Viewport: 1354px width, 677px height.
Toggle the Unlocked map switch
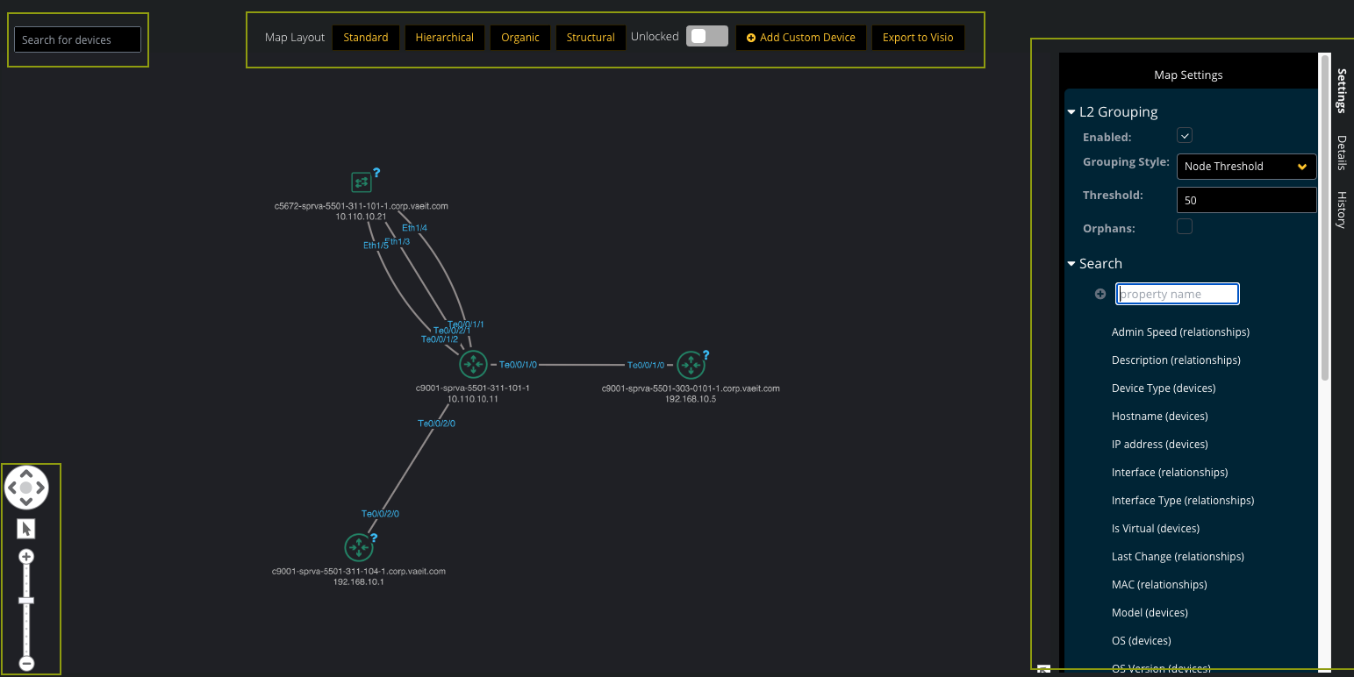click(x=707, y=36)
